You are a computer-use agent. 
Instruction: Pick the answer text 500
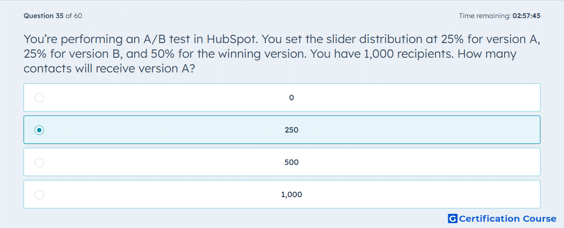pyautogui.click(x=291, y=162)
